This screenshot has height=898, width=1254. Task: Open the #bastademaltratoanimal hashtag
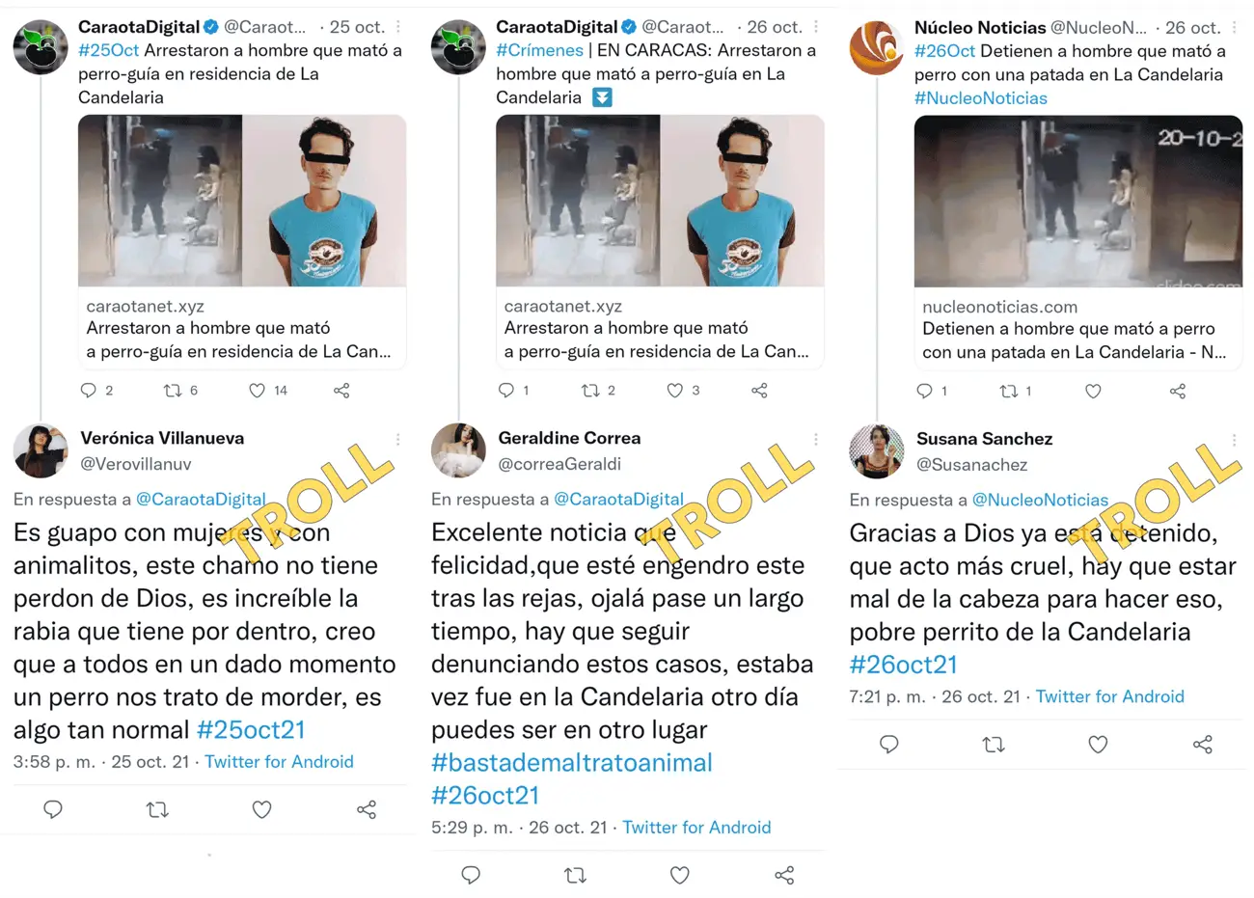[572, 763]
